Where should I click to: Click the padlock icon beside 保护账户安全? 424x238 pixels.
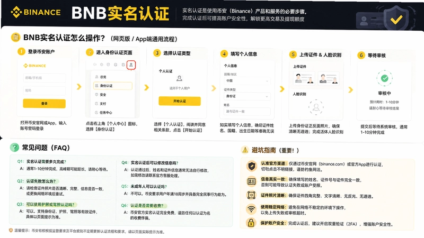tap(251, 223)
